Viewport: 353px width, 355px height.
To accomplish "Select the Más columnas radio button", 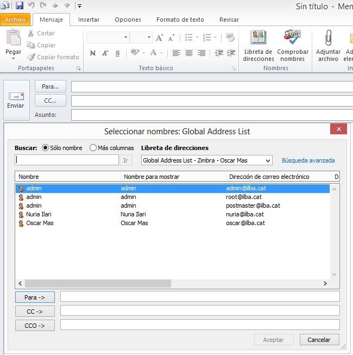I will (93, 148).
